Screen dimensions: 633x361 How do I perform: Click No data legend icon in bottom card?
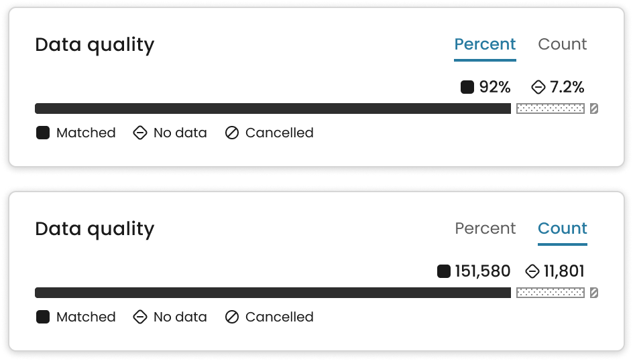(139, 317)
